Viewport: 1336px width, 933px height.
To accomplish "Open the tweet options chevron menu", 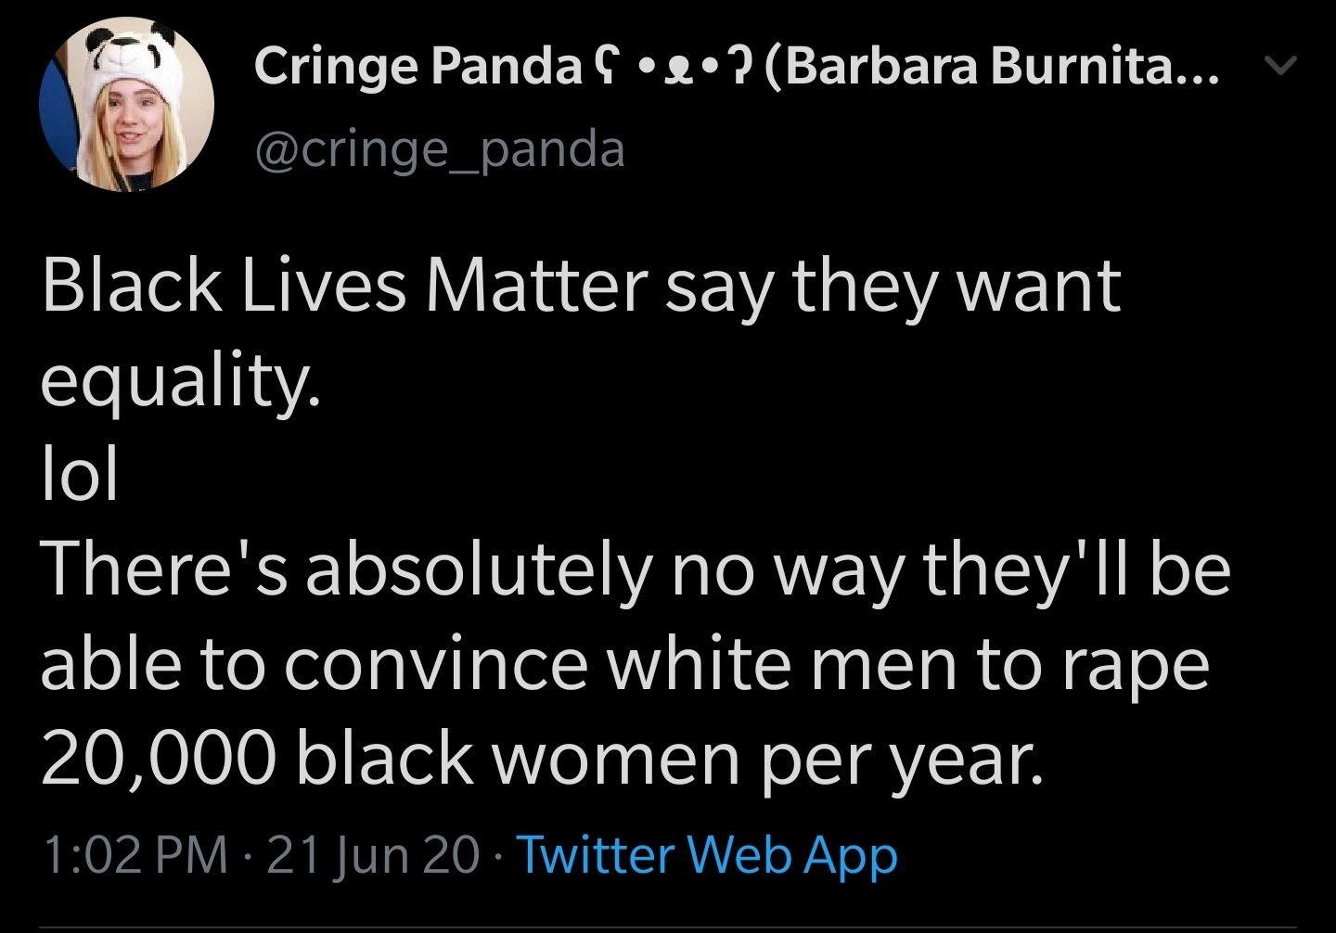I will coord(1279,66).
